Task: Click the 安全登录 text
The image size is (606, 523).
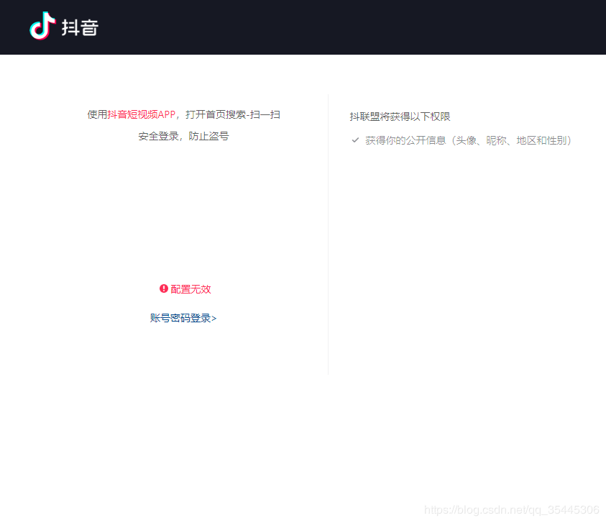Action: (x=158, y=136)
